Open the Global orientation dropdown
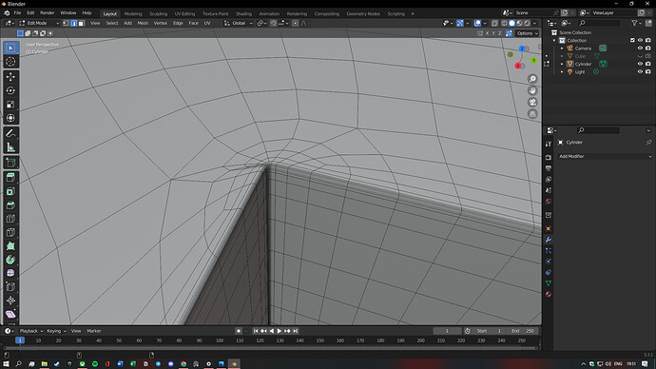The height and width of the screenshot is (369, 656). [239, 24]
